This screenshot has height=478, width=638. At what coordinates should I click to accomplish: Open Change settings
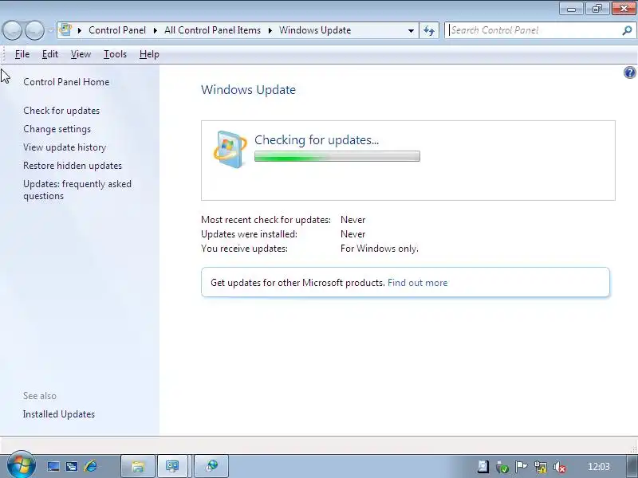coord(57,129)
